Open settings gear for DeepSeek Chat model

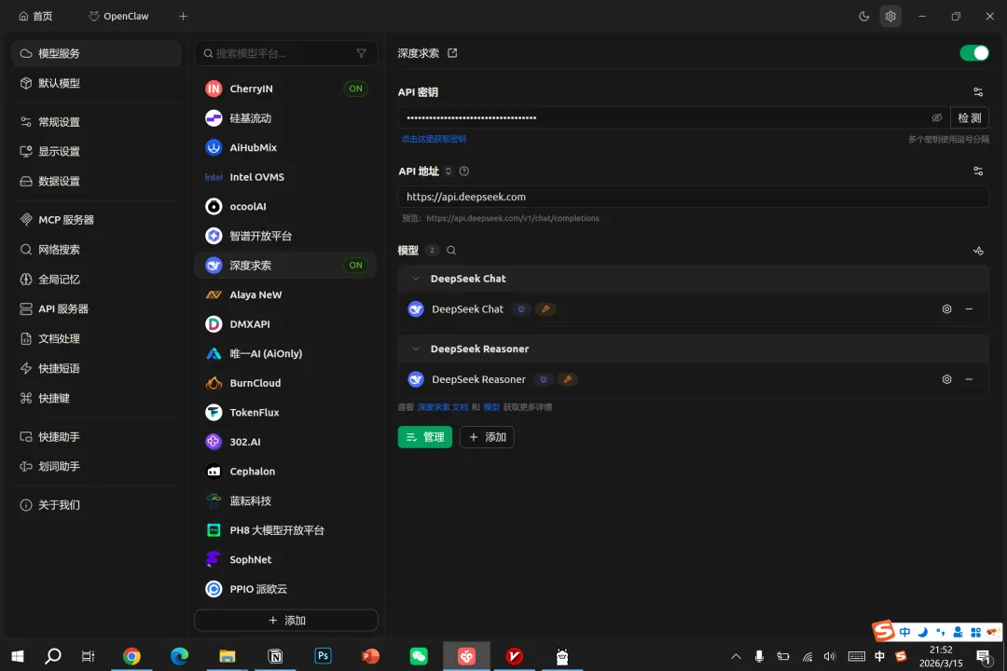946,308
